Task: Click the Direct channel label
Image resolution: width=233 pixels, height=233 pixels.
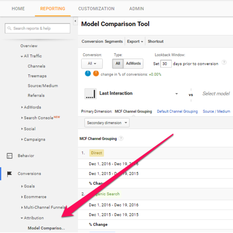Action: click(x=96, y=153)
